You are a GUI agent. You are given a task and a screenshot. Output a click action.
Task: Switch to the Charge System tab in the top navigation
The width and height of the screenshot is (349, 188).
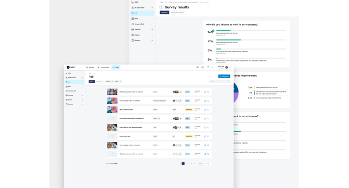tap(104, 67)
